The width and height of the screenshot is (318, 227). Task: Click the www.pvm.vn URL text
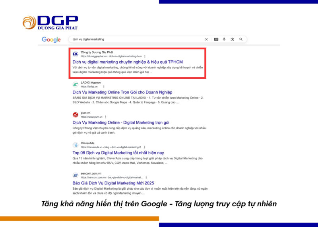pos(91,117)
